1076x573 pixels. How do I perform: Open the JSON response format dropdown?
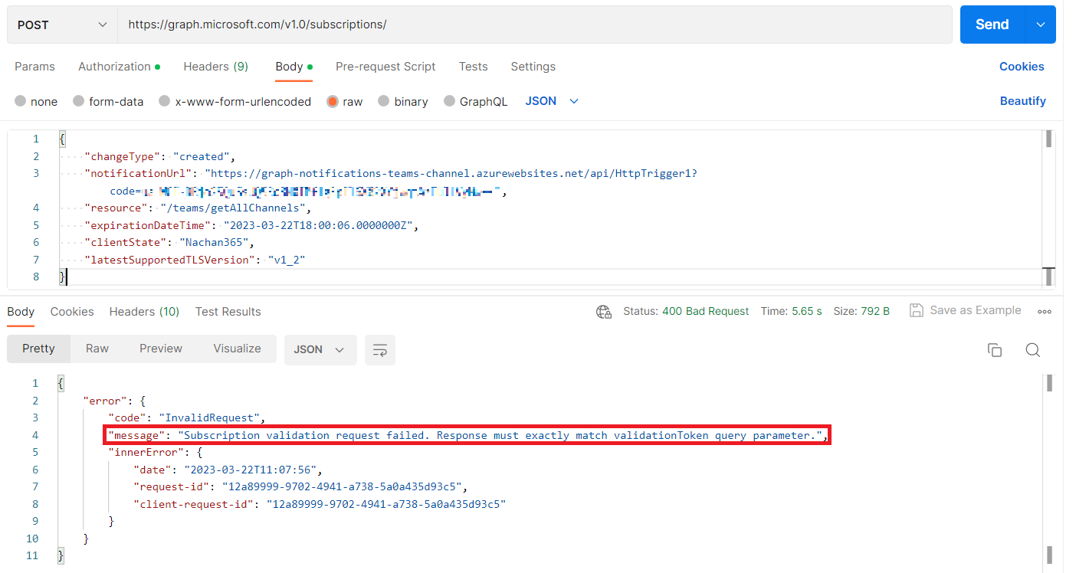click(320, 349)
